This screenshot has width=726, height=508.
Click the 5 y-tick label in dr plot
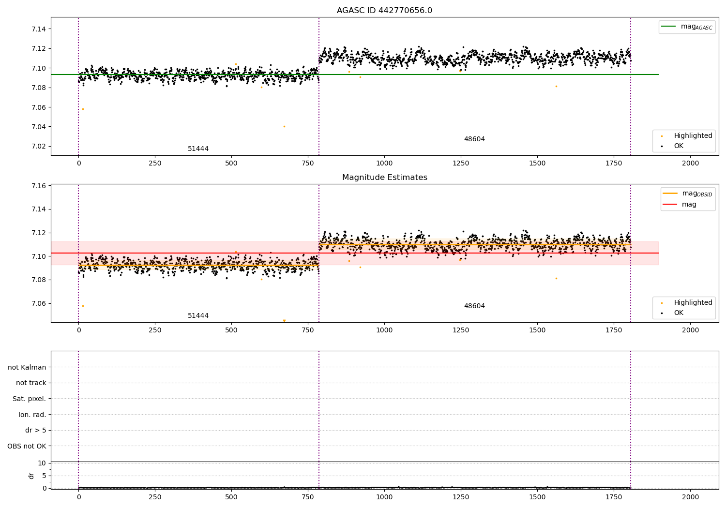click(44, 476)
